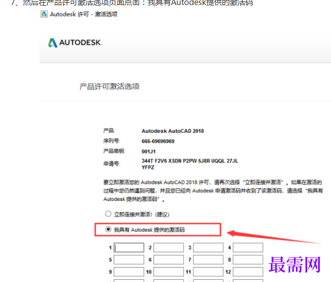
Task: Focus activation code field 12
Action: pyautogui.click(x=248, y=271)
